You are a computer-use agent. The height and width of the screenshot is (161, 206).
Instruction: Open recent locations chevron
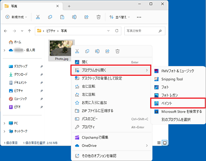[x=22, y=31]
